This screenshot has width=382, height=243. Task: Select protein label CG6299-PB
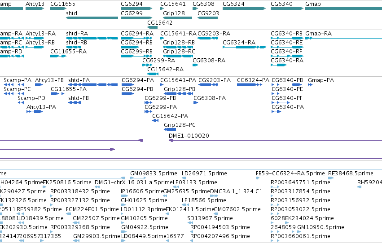[x=160, y=98]
